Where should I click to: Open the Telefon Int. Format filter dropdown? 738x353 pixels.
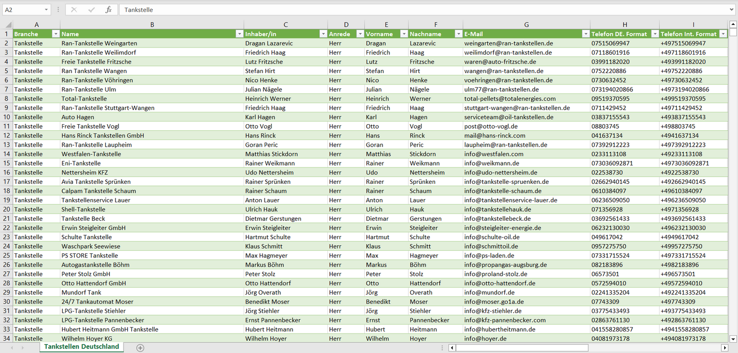723,34
